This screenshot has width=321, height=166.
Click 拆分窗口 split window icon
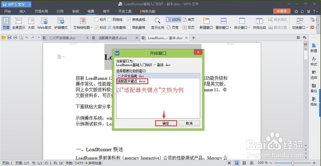pyautogui.click(x=242, y=21)
